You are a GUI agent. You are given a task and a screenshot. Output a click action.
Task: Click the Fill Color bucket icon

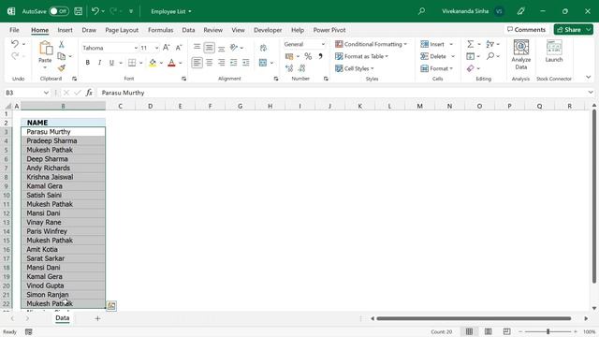point(153,63)
